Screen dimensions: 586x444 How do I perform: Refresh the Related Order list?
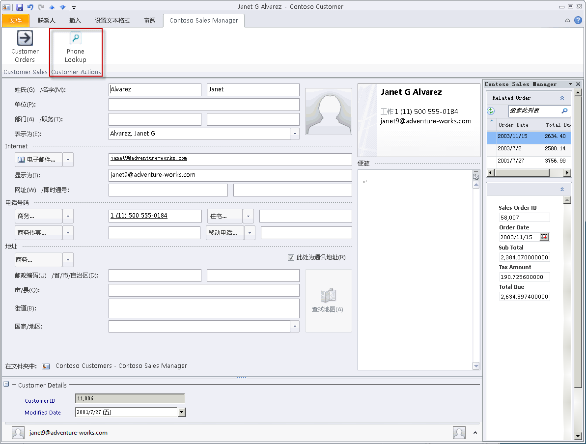[x=491, y=111]
